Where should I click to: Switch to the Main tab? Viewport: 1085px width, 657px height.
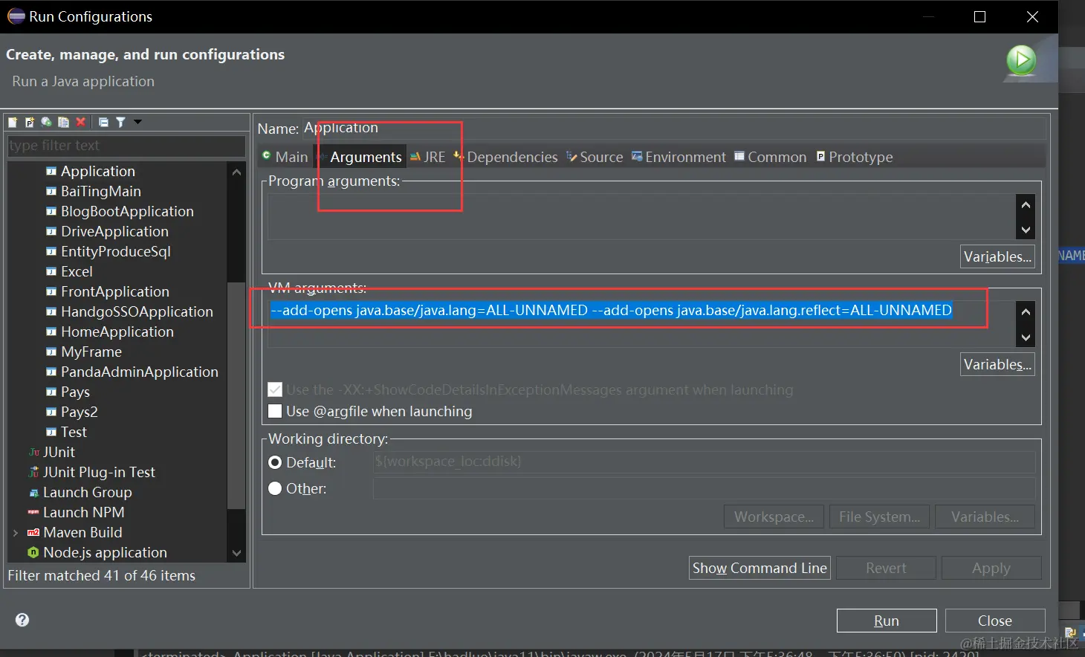pos(285,157)
